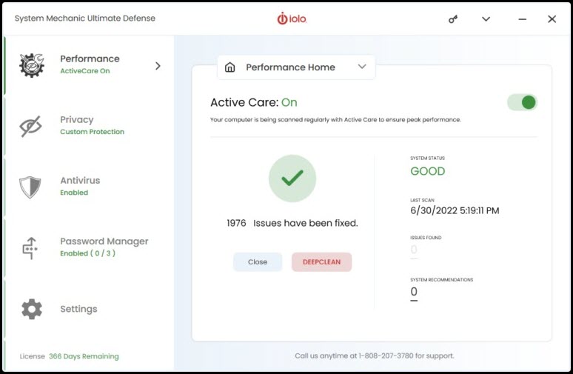Click the Active Care: On heading
Image resolution: width=573 pixels, height=374 pixels.
click(254, 102)
